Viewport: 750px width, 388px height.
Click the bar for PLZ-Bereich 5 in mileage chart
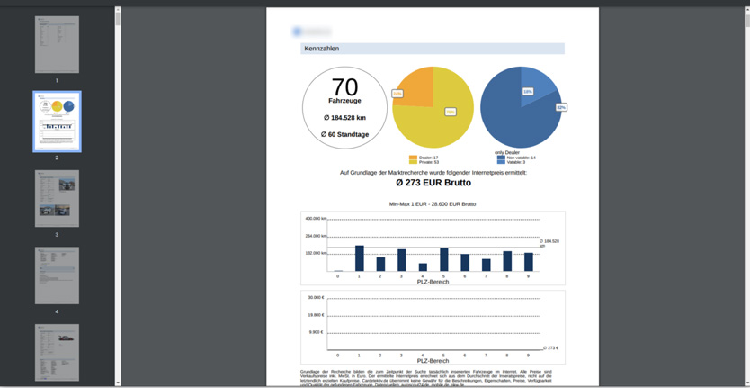[x=443, y=259]
